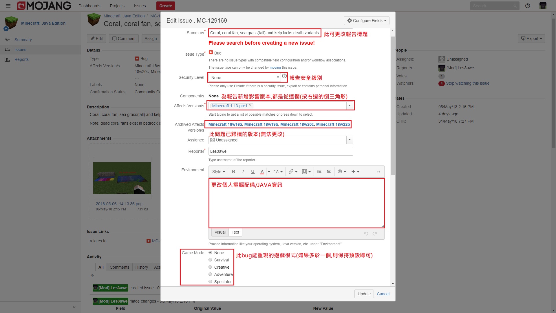Open the text color dropdown arrow
Viewport: 556px width, 313px height.
tap(269, 172)
